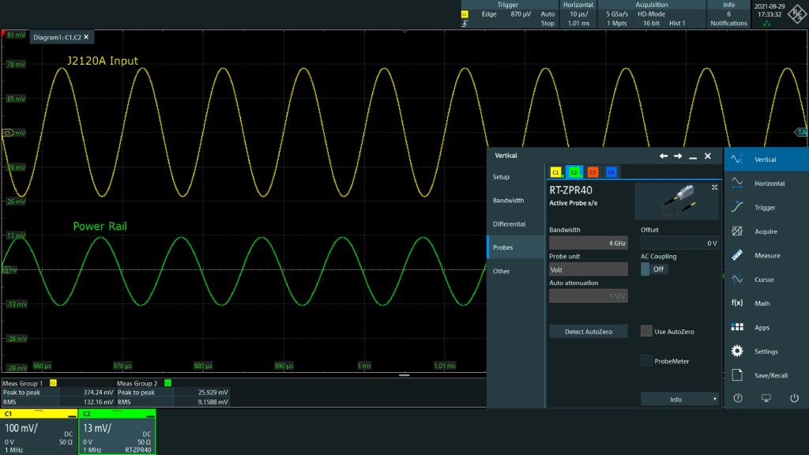
Task: Open the Math f(x) menu
Action: [x=737, y=303]
